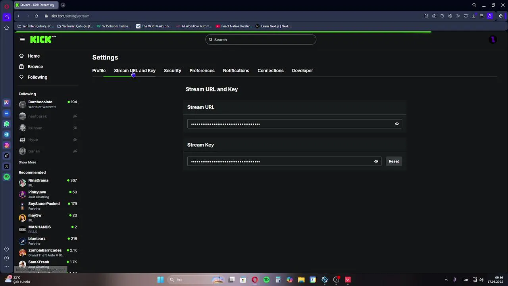Open Messenger in Opera sidebar
This screenshot has height=286, width=508.
[x=6, y=113]
